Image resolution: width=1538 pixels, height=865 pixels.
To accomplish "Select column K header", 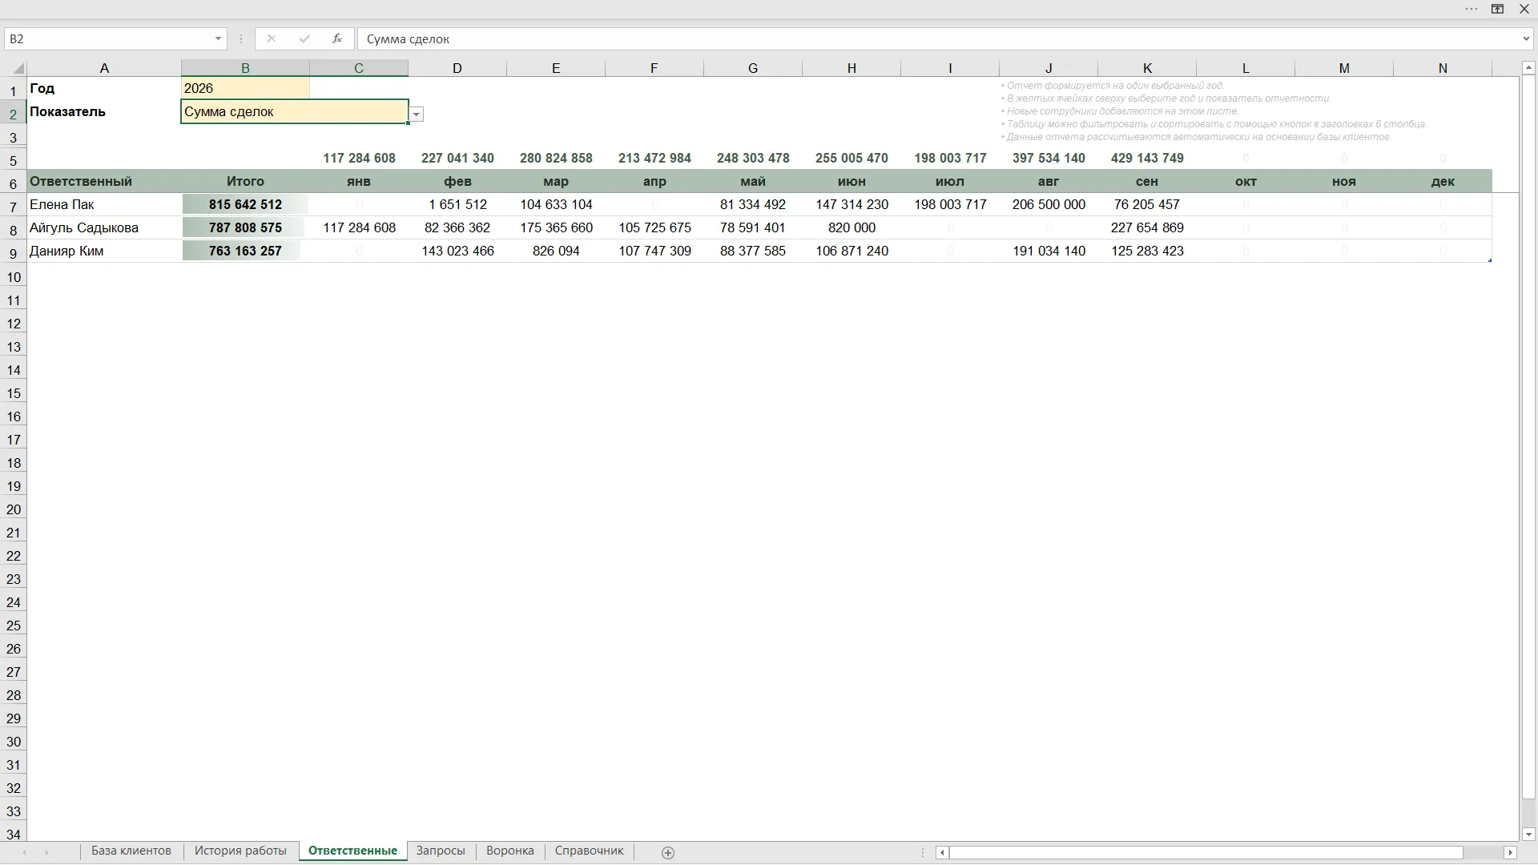I will tap(1147, 68).
